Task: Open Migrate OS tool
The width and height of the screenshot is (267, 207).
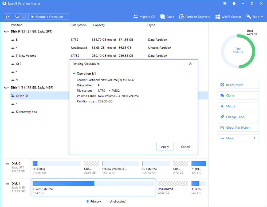Action: (x=144, y=17)
